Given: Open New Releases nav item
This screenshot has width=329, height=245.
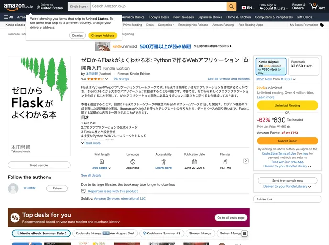Looking at the screenshot, I should click(183, 17).
